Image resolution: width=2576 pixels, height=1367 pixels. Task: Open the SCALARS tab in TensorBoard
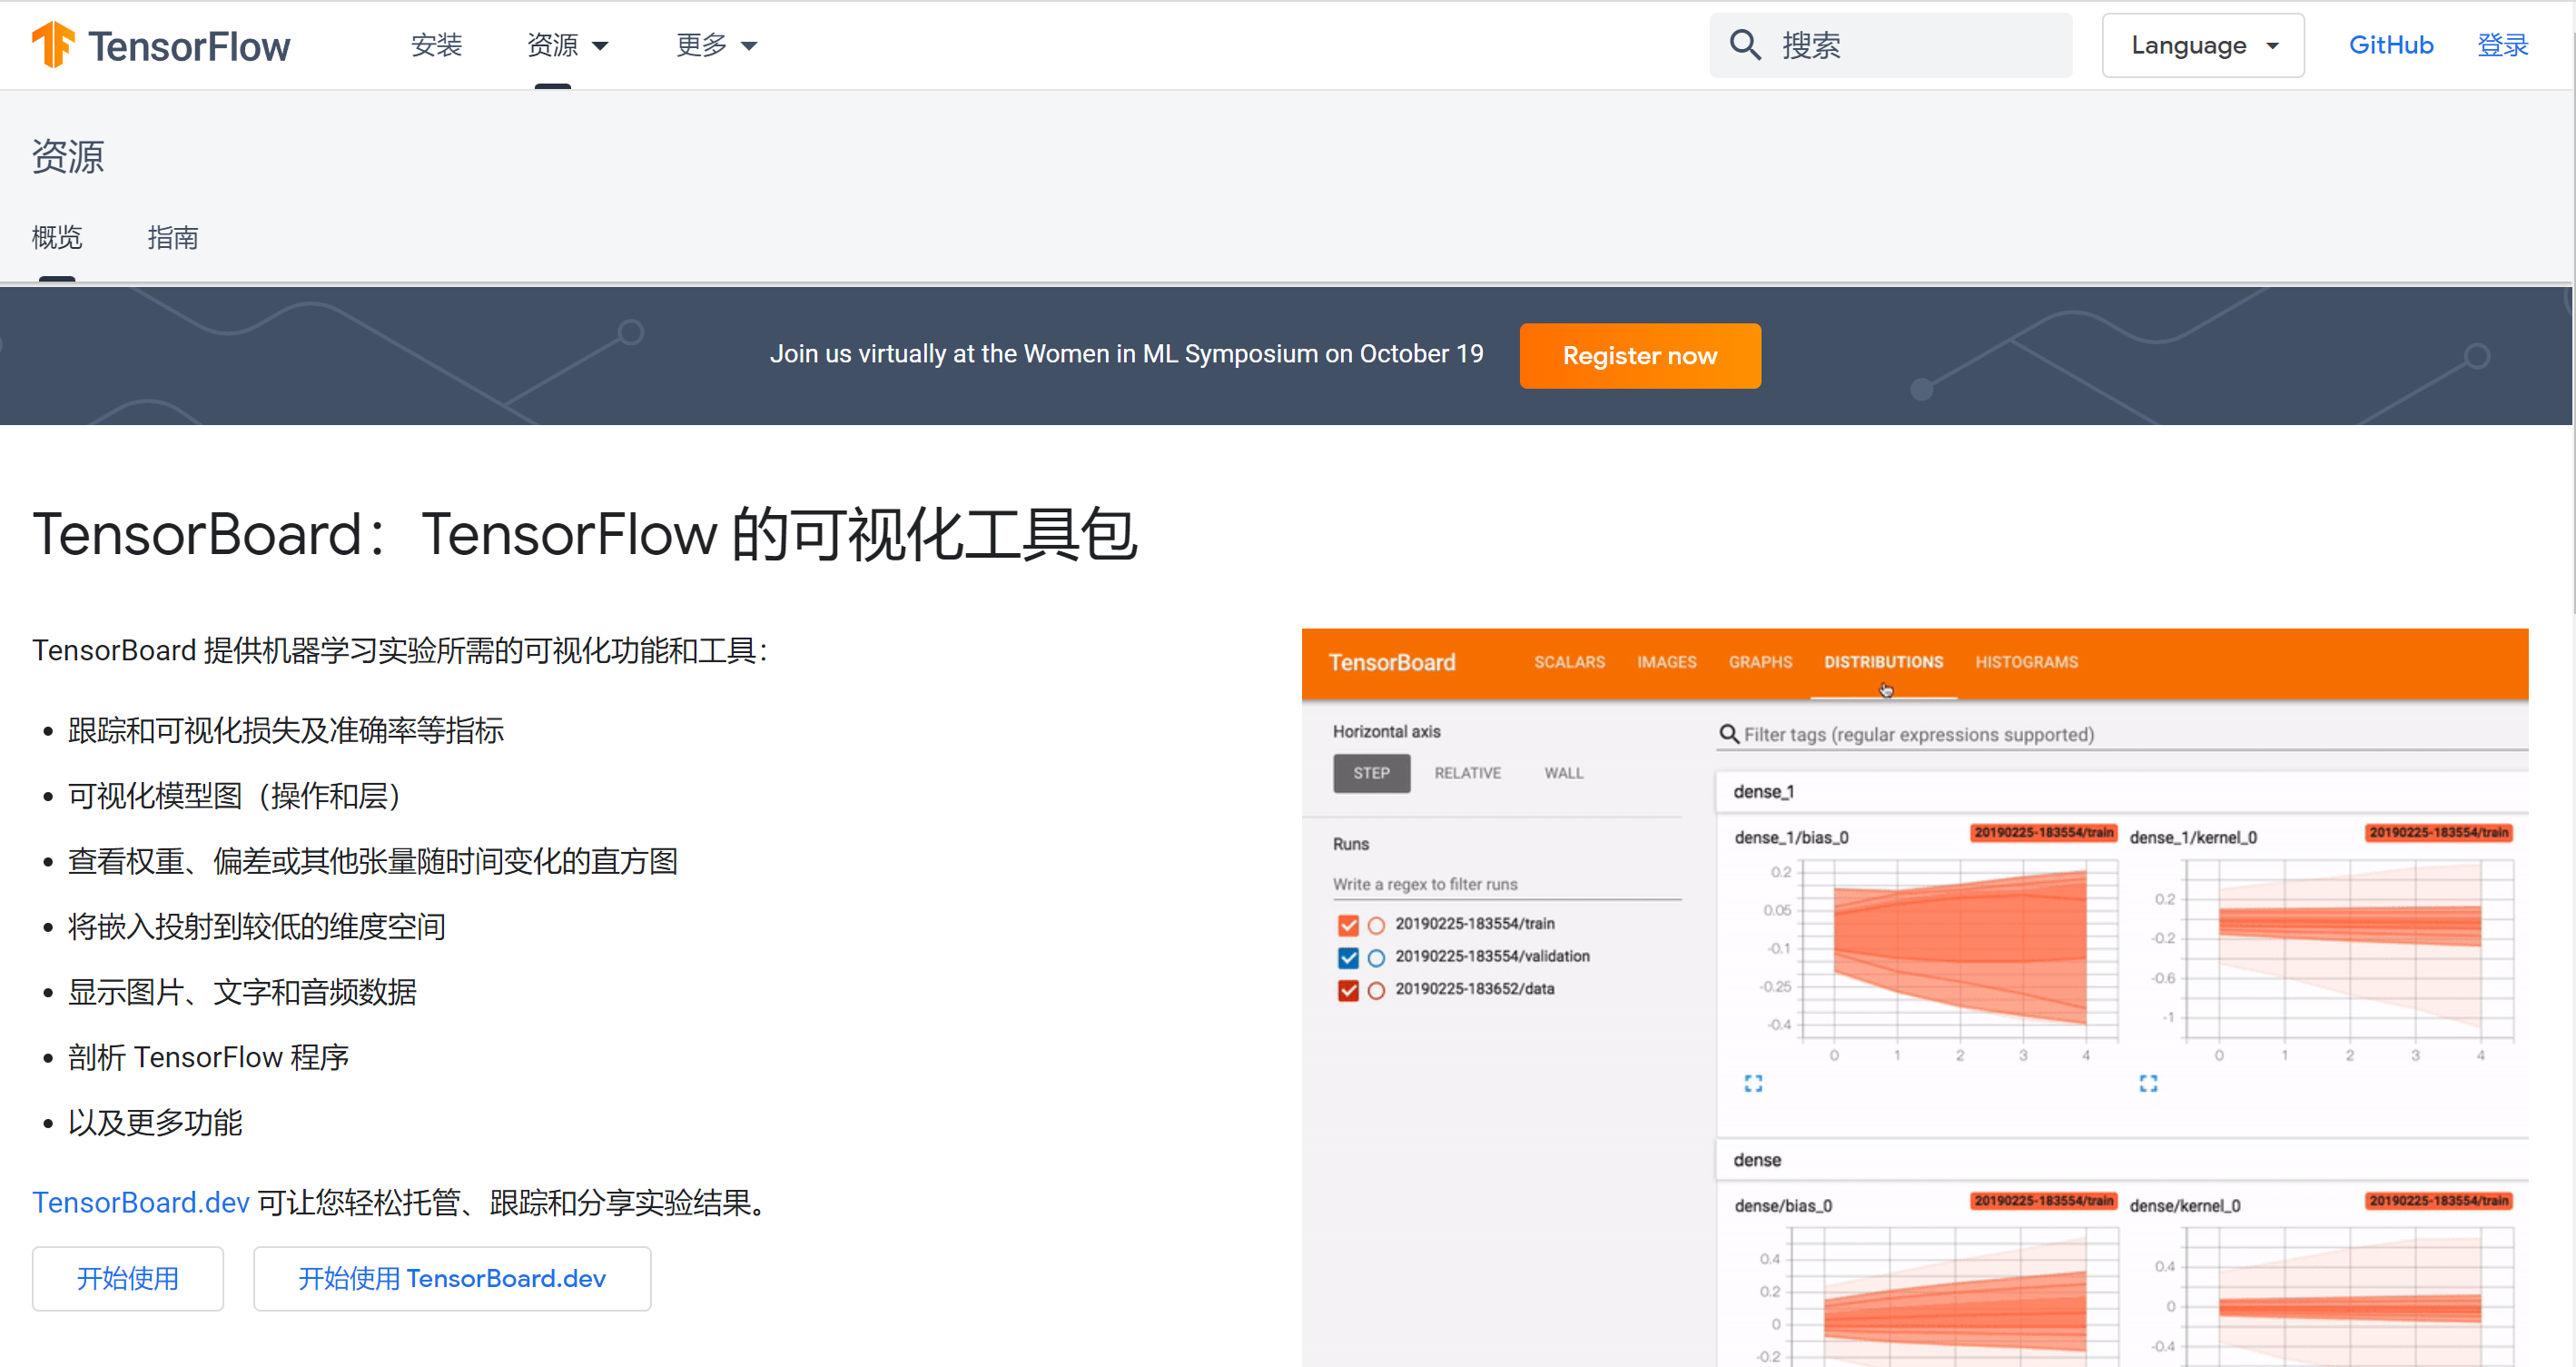click(1569, 662)
